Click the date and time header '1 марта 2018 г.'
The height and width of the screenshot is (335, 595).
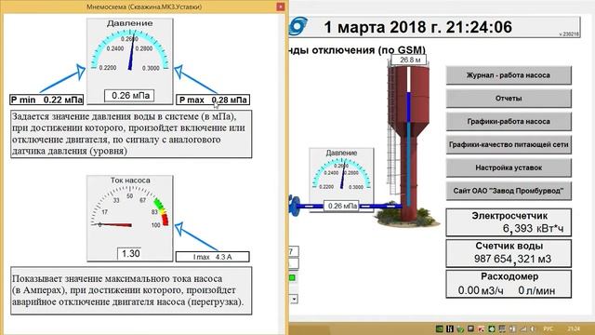coord(417,27)
